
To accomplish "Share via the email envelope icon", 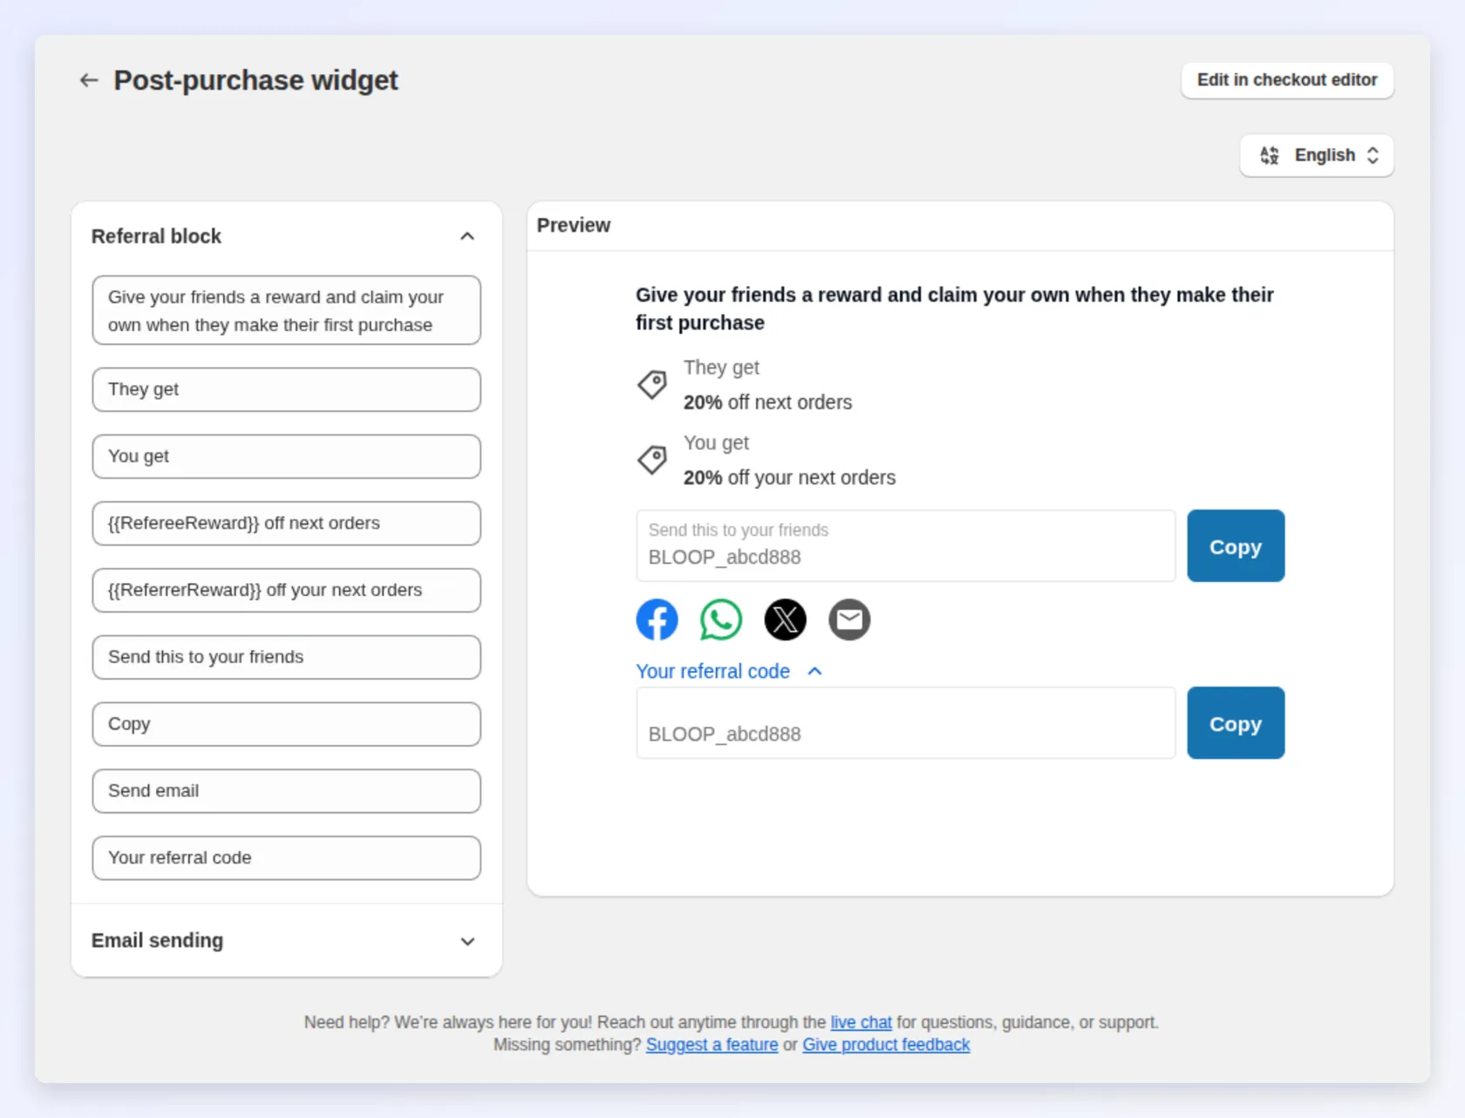I will point(849,620).
